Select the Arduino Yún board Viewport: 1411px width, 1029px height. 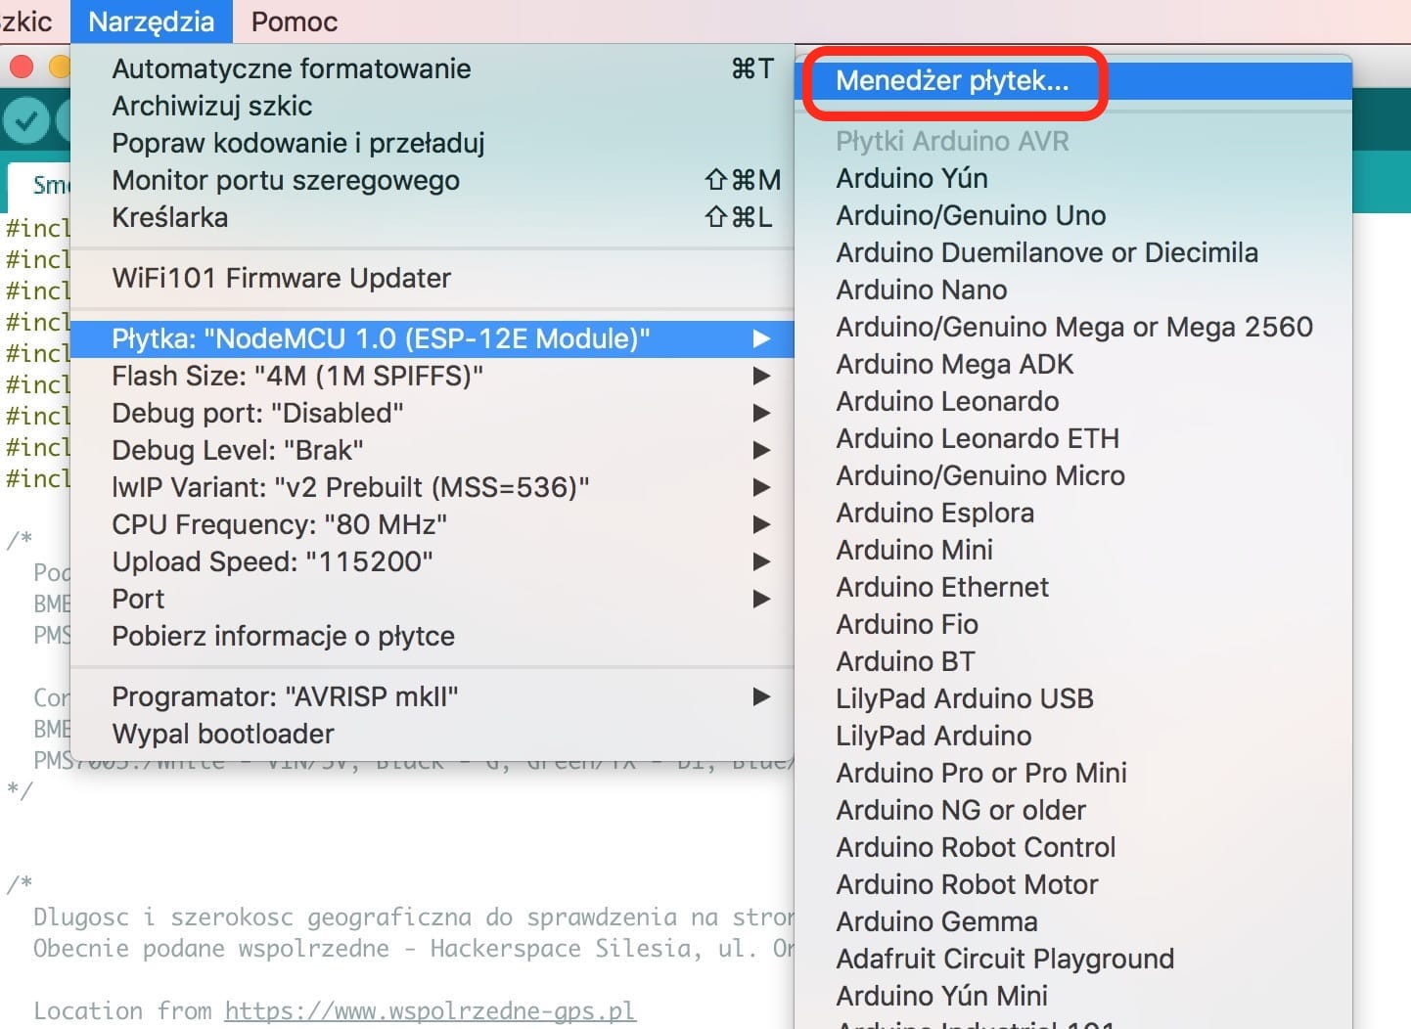pyautogui.click(x=1073, y=178)
